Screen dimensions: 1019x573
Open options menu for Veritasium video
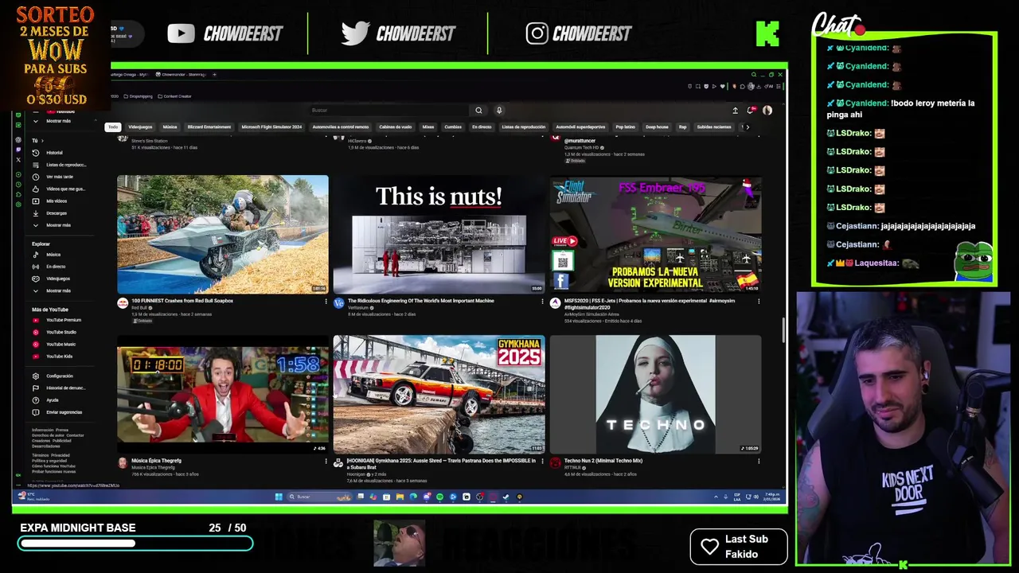(x=542, y=302)
